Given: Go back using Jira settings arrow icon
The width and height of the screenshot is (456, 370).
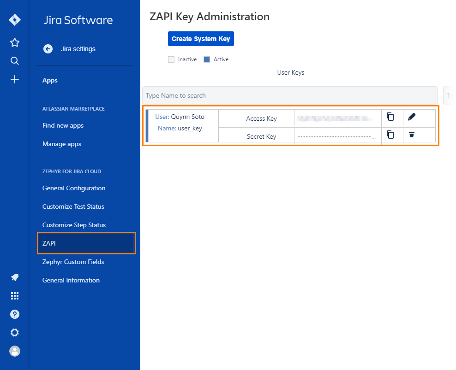Looking at the screenshot, I should click(48, 49).
